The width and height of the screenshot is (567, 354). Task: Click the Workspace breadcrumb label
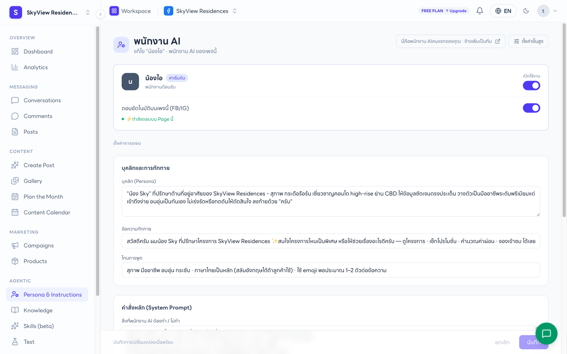pos(136,11)
